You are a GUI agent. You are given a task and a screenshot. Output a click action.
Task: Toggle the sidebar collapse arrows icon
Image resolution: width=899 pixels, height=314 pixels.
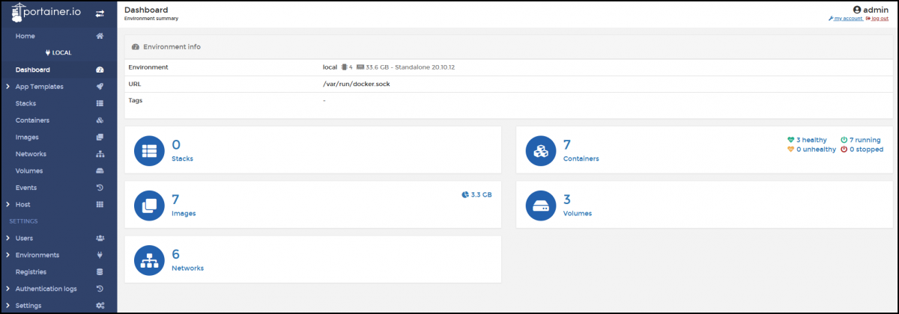tap(100, 13)
